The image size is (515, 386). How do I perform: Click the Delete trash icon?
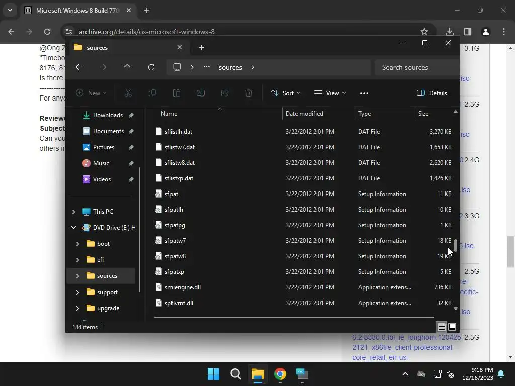point(249,93)
